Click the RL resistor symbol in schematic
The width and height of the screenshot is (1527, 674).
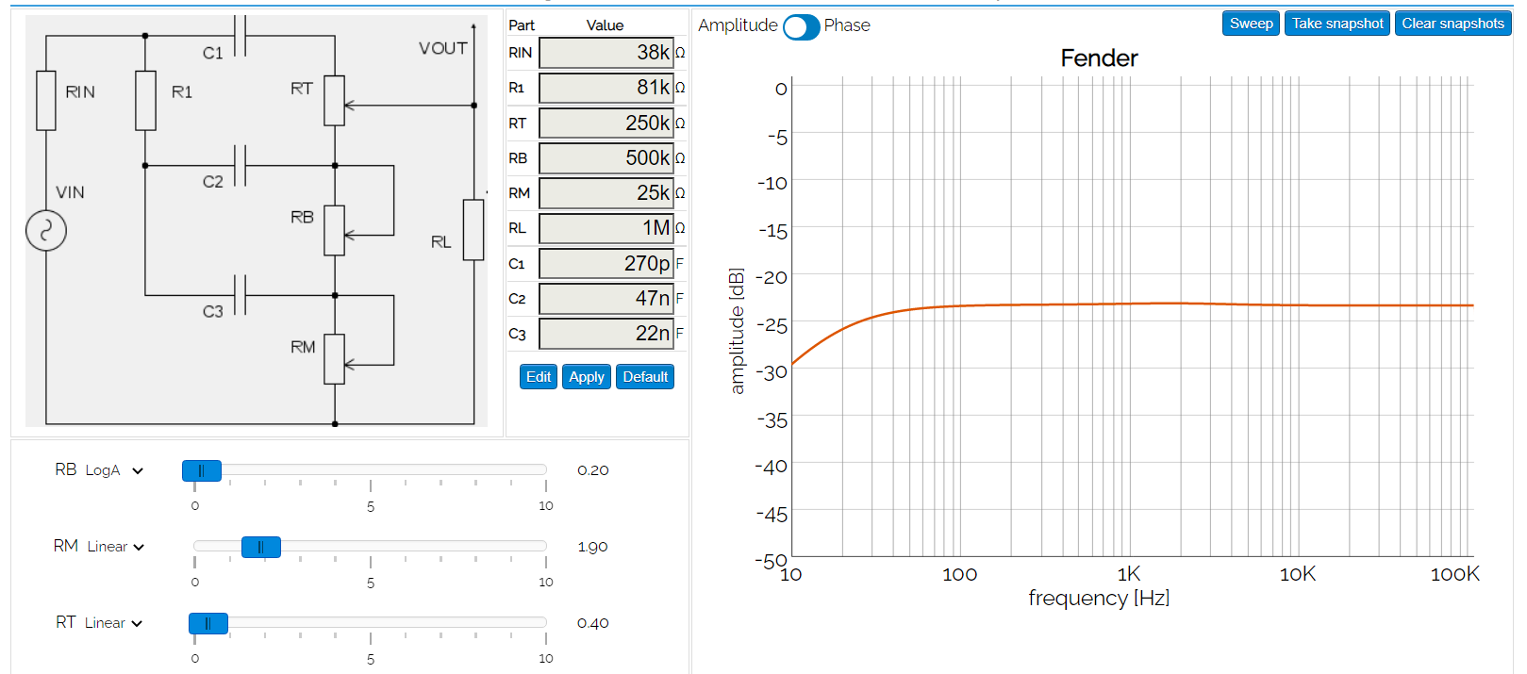click(x=473, y=230)
